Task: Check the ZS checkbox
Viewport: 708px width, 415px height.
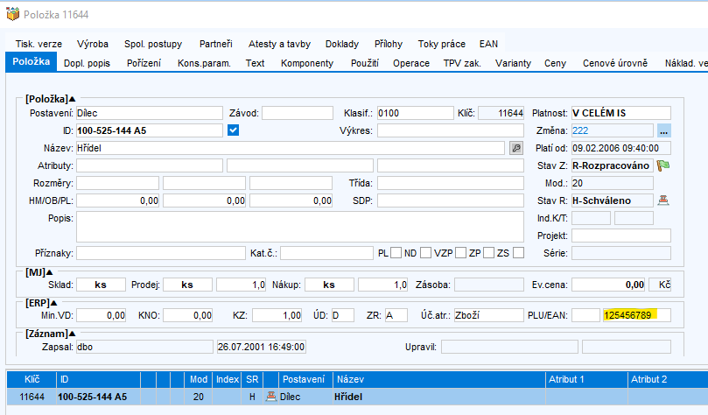Action: (518, 253)
